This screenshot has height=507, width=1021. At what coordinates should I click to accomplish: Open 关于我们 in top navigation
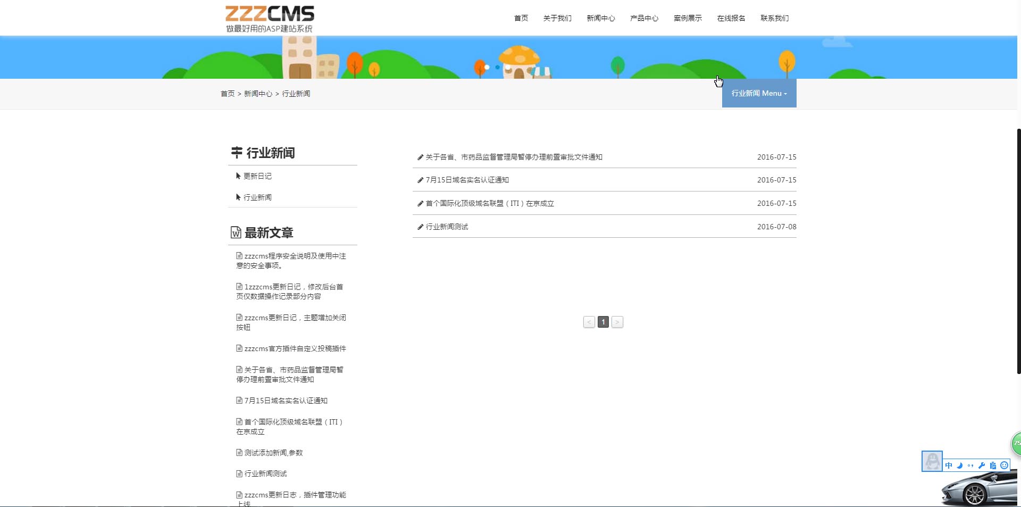tap(557, 18)
